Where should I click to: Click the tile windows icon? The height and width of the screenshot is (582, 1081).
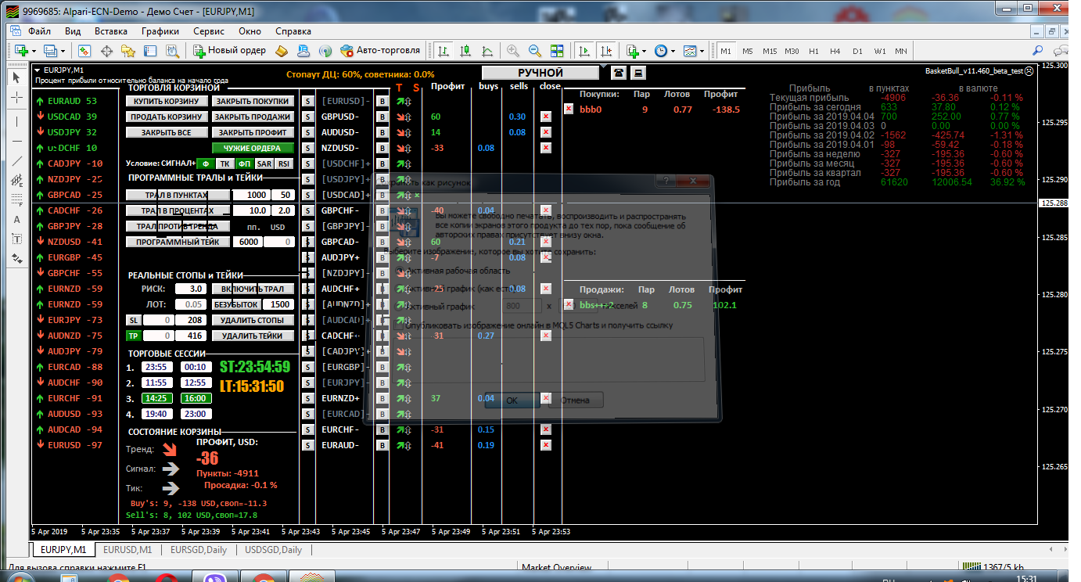557,50
